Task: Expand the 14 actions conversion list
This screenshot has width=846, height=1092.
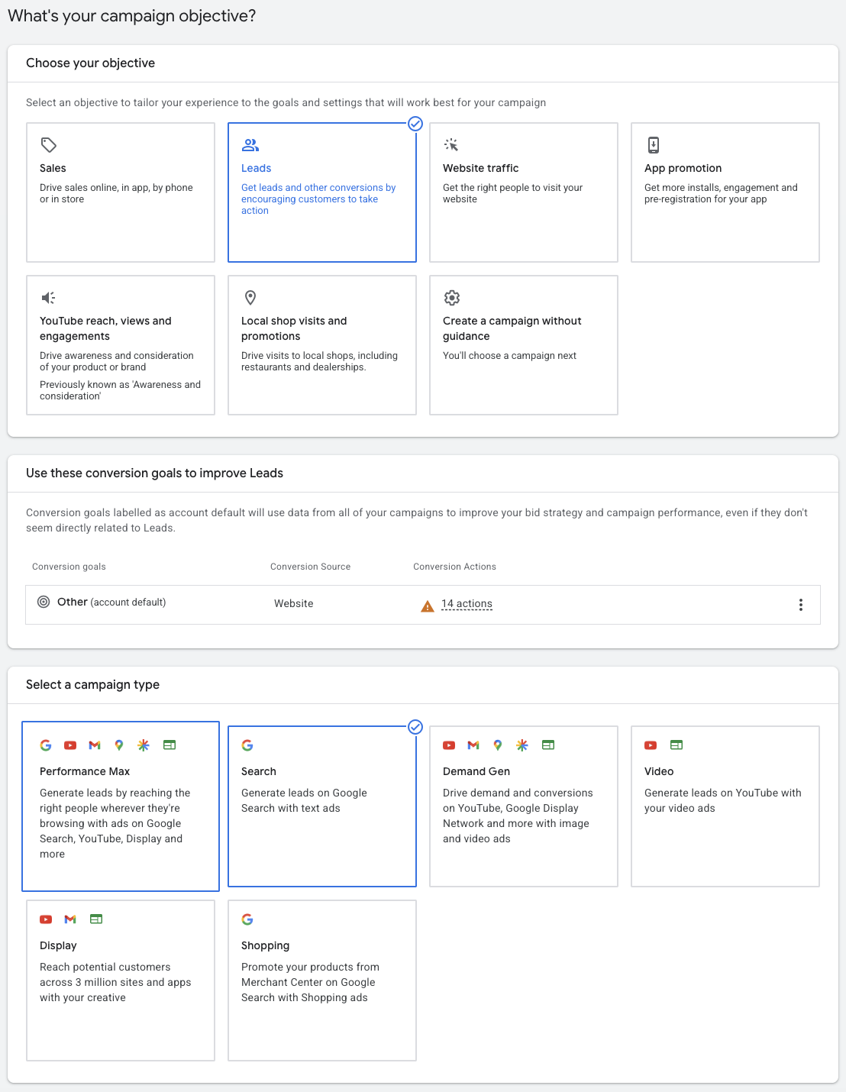Action: tap(467, 604)
